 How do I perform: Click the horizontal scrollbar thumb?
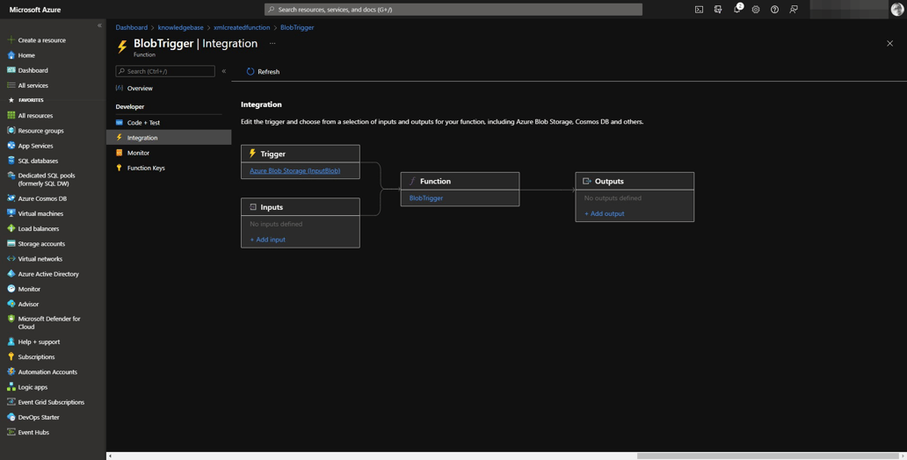[x=767, y=456]
